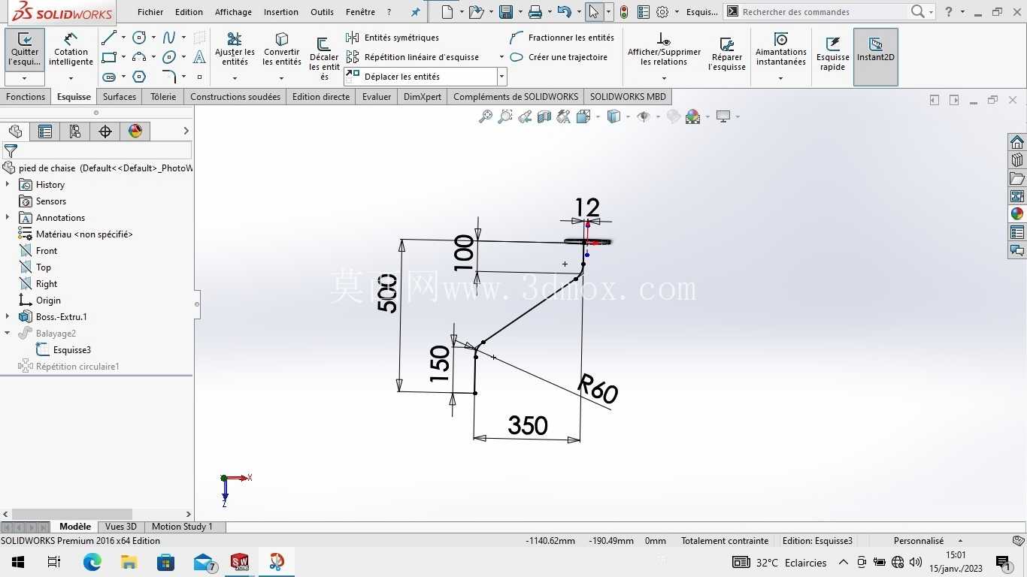
Task: Switch to the Surfaces tab
Action: [120, 97]
